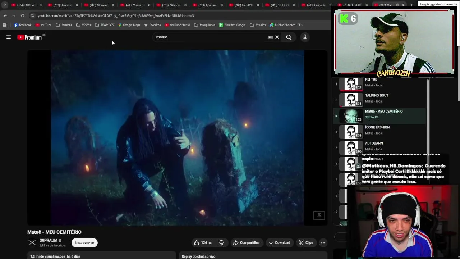Image resolution: width=460 pixels, height=259 pixels.
Task: Open the 30PRAUM channel name link
Action: point(49,240)
